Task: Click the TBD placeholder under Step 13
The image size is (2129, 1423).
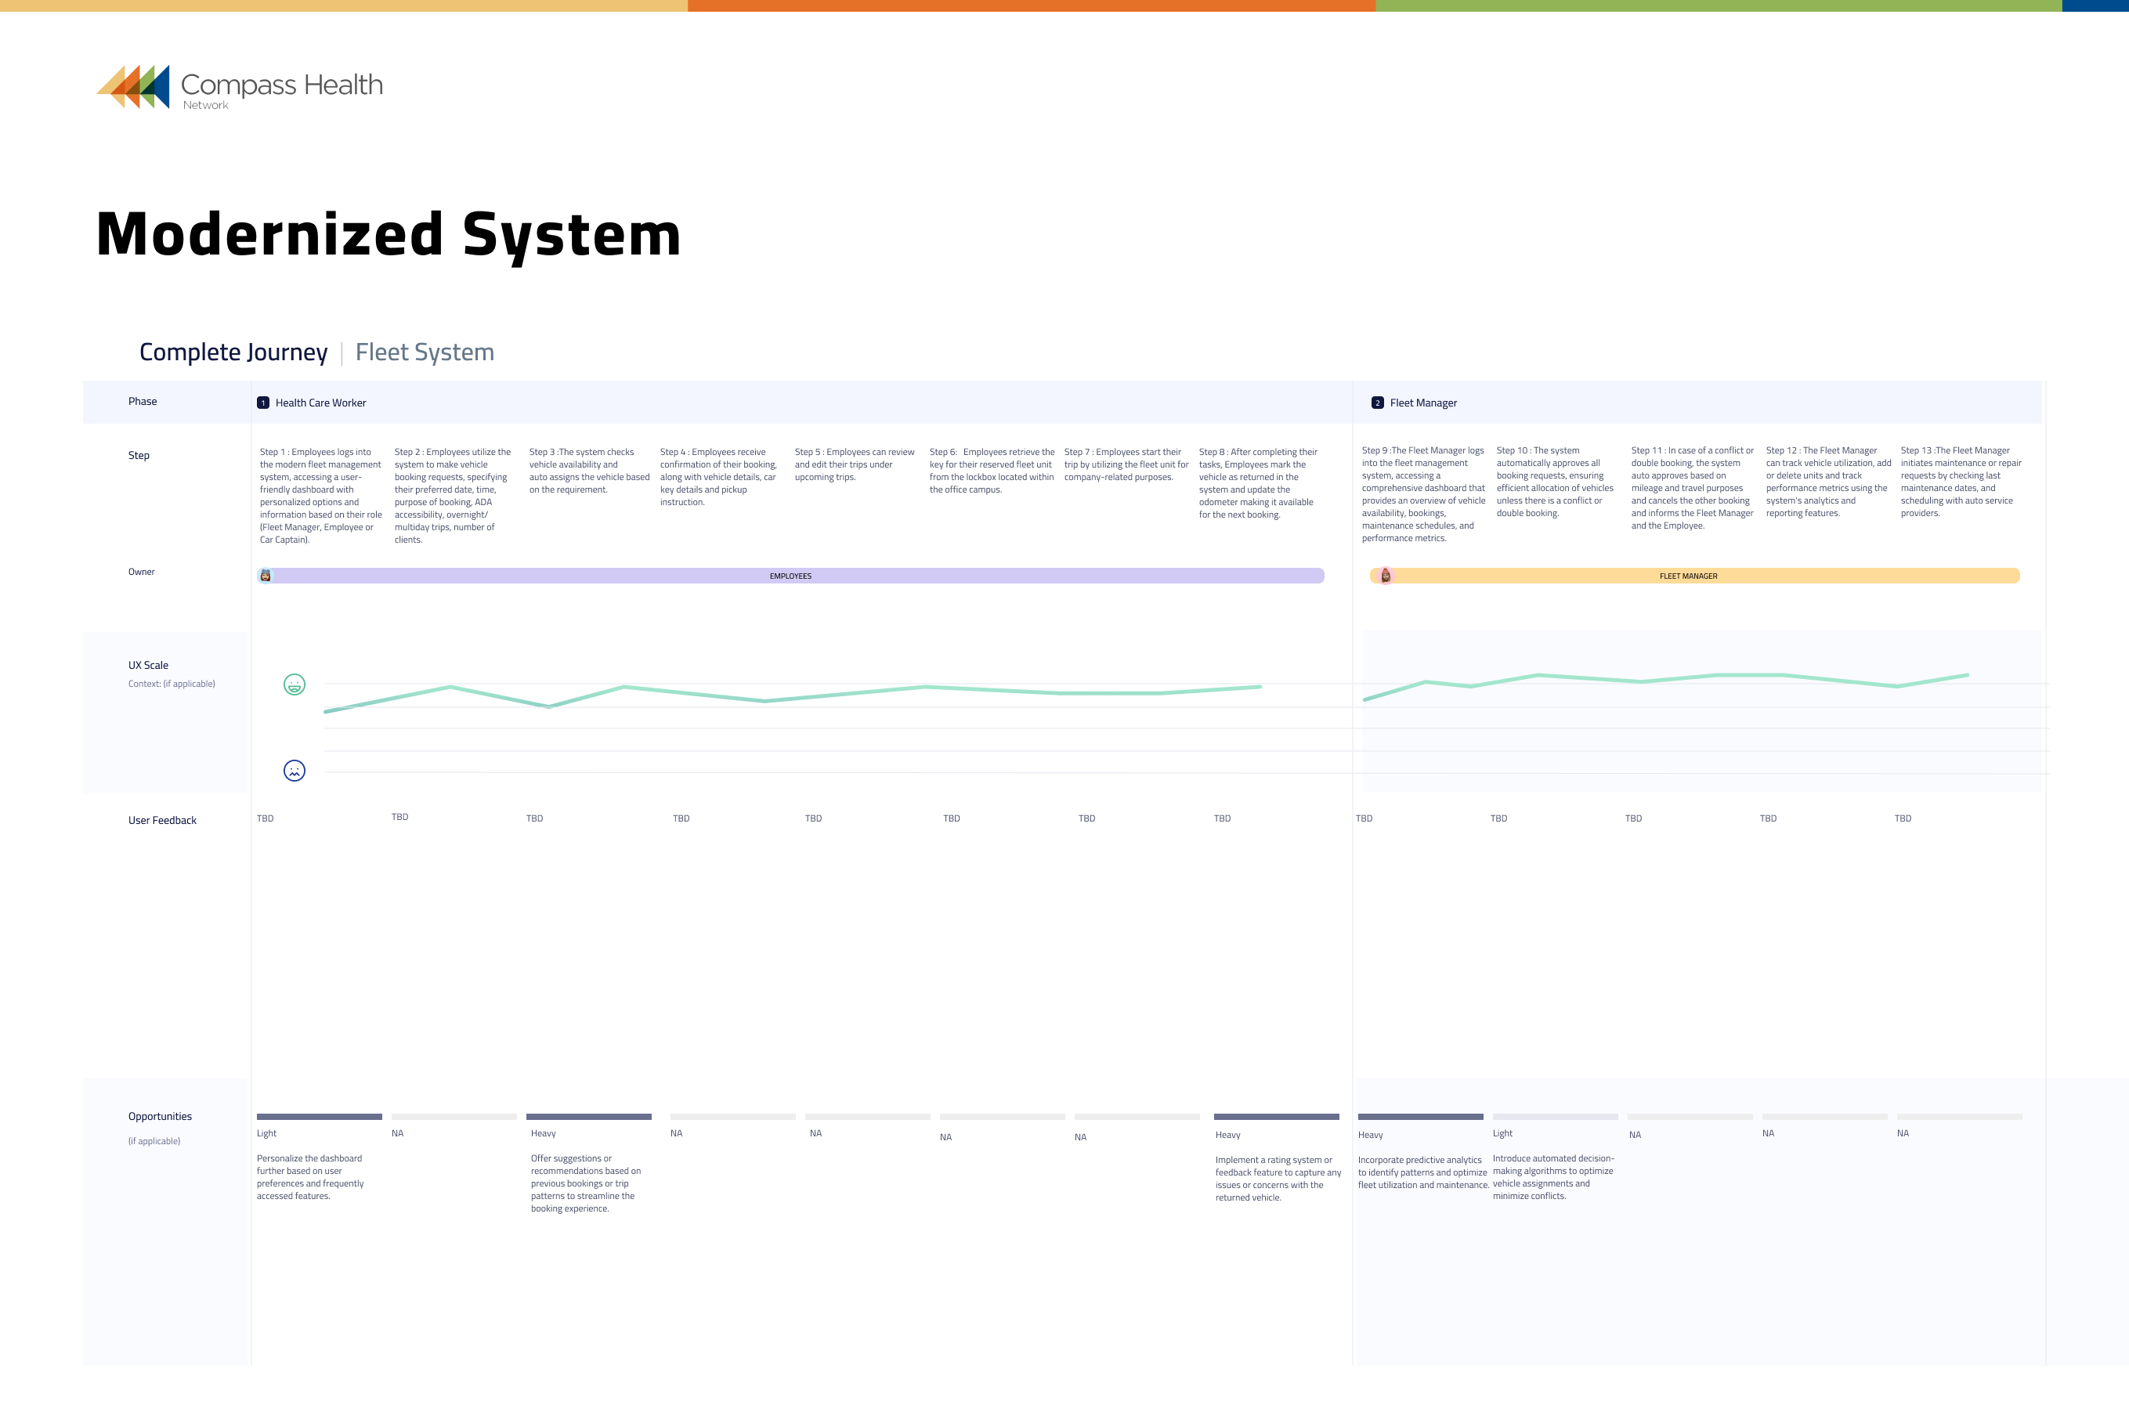Action: pyautogui.click(x=1903, y=818)
